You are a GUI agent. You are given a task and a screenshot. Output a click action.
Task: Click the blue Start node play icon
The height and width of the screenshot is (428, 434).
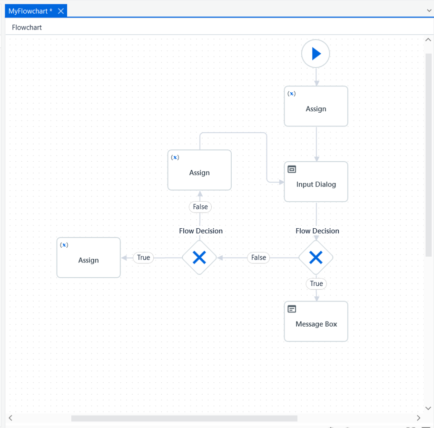point(316,54)
